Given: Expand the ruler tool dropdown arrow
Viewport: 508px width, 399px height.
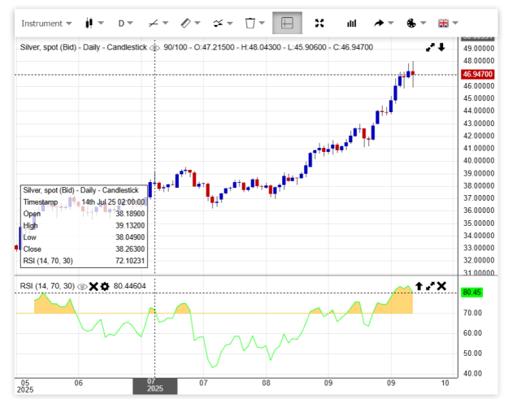Looking at the screenshot, I should pyautogui.click(x=198, y=23).
